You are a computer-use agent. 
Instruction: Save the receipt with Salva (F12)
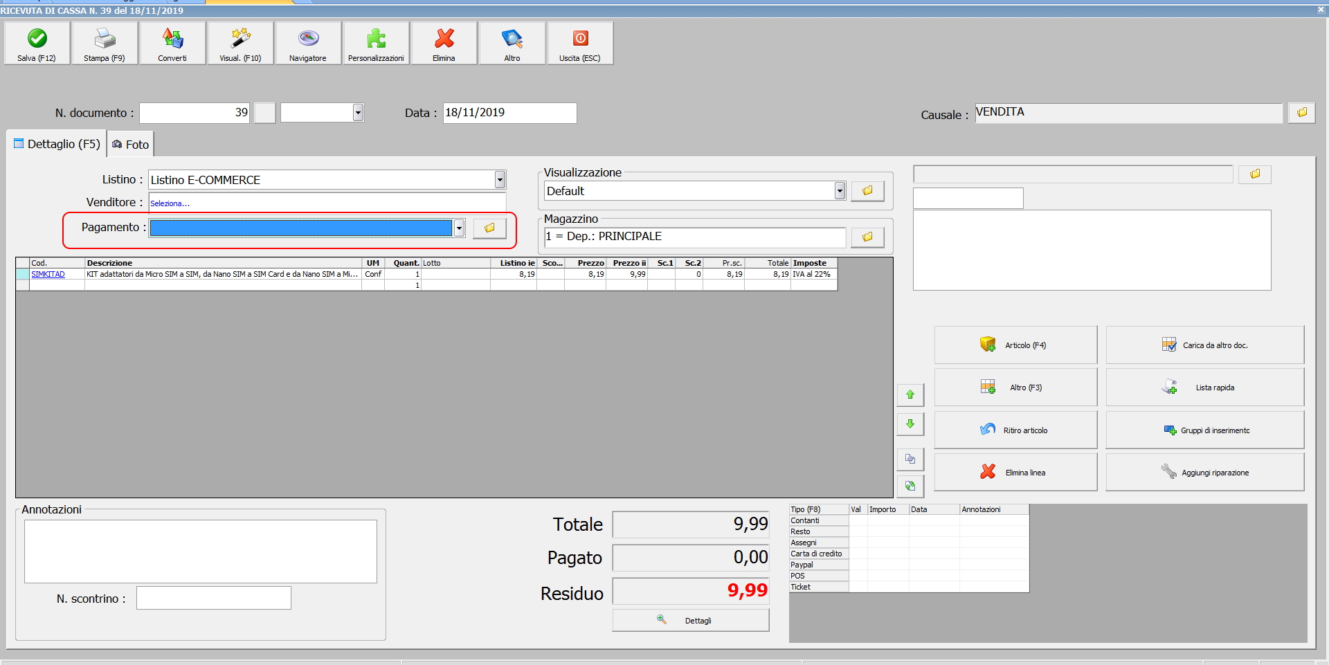(x=37, y=43)
